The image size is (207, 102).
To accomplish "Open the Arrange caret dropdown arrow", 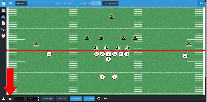I will [x=89, y=3].
